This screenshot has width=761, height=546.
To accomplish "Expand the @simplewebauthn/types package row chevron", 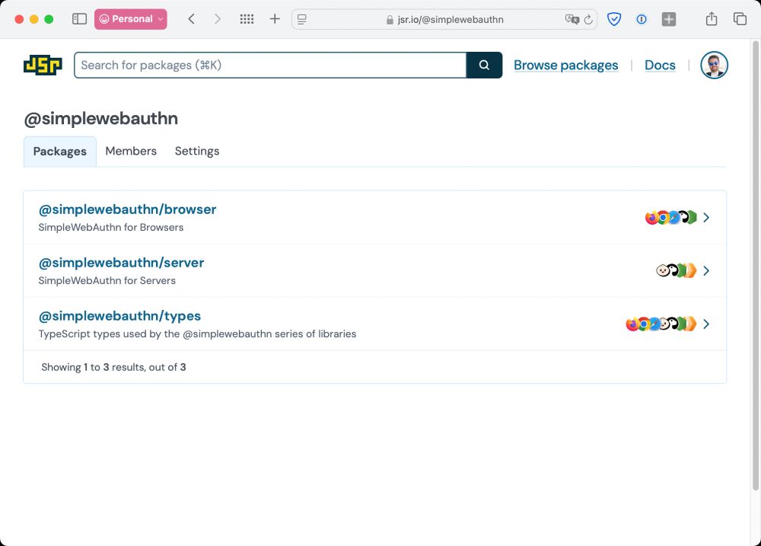I will (x=706, y=324).
